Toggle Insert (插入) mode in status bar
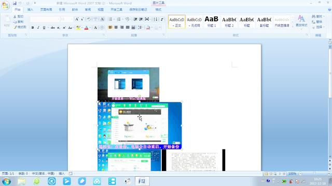 pyautogui.click(x=62, y=174)
